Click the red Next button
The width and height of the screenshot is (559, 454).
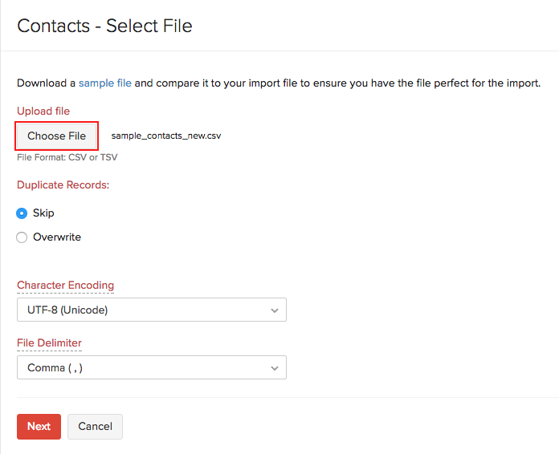pyautogui.click(x=39, y=427)
